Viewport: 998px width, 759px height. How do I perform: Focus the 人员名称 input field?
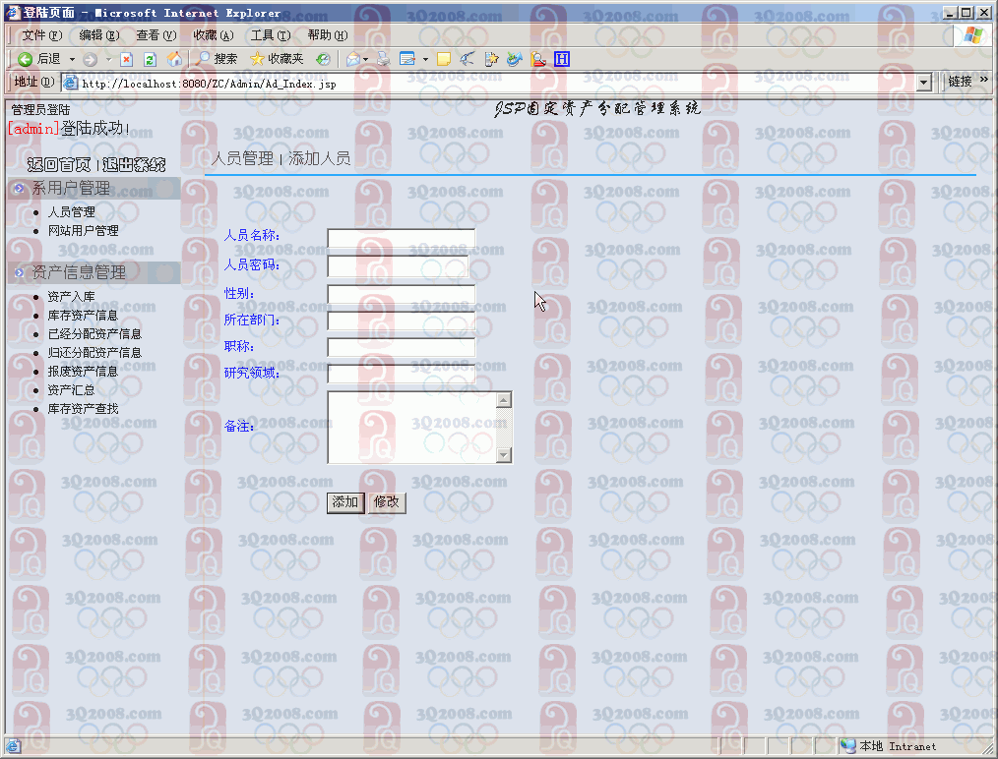tap(401, 239)
